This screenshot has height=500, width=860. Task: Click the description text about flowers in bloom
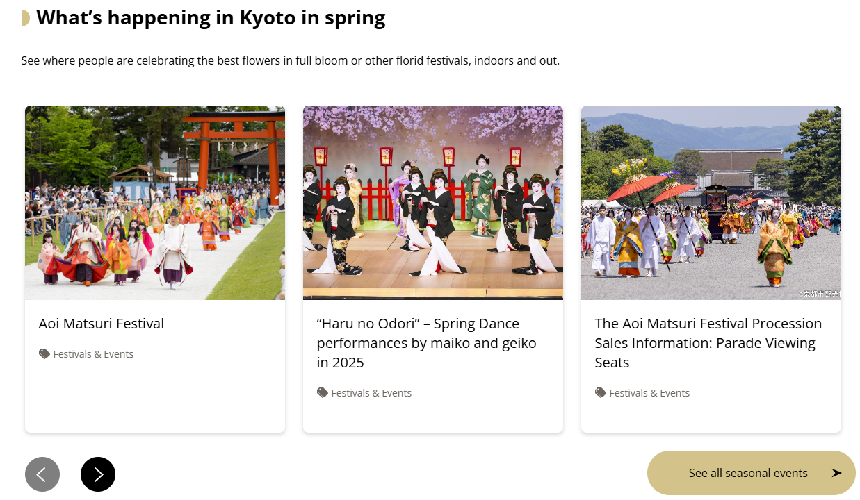coord(290,60)
